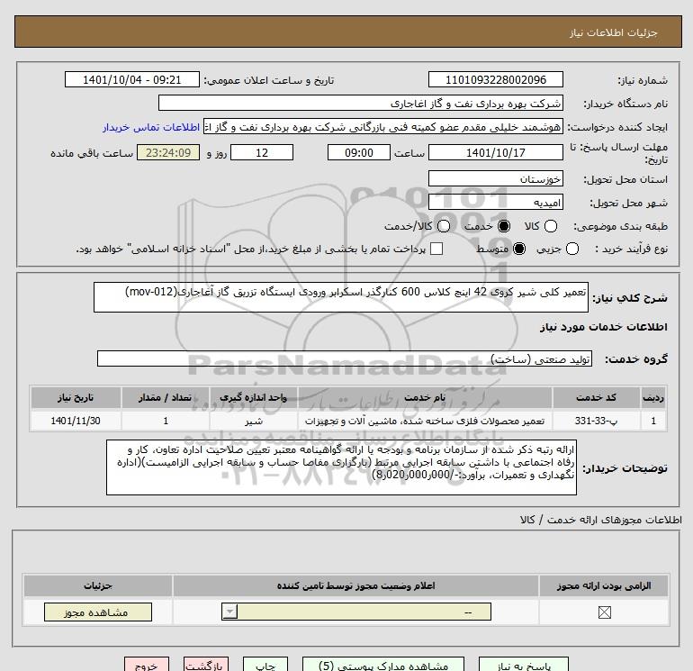Click تاریخ نیاز column header
693x671 pixels.
pos(76,397)
